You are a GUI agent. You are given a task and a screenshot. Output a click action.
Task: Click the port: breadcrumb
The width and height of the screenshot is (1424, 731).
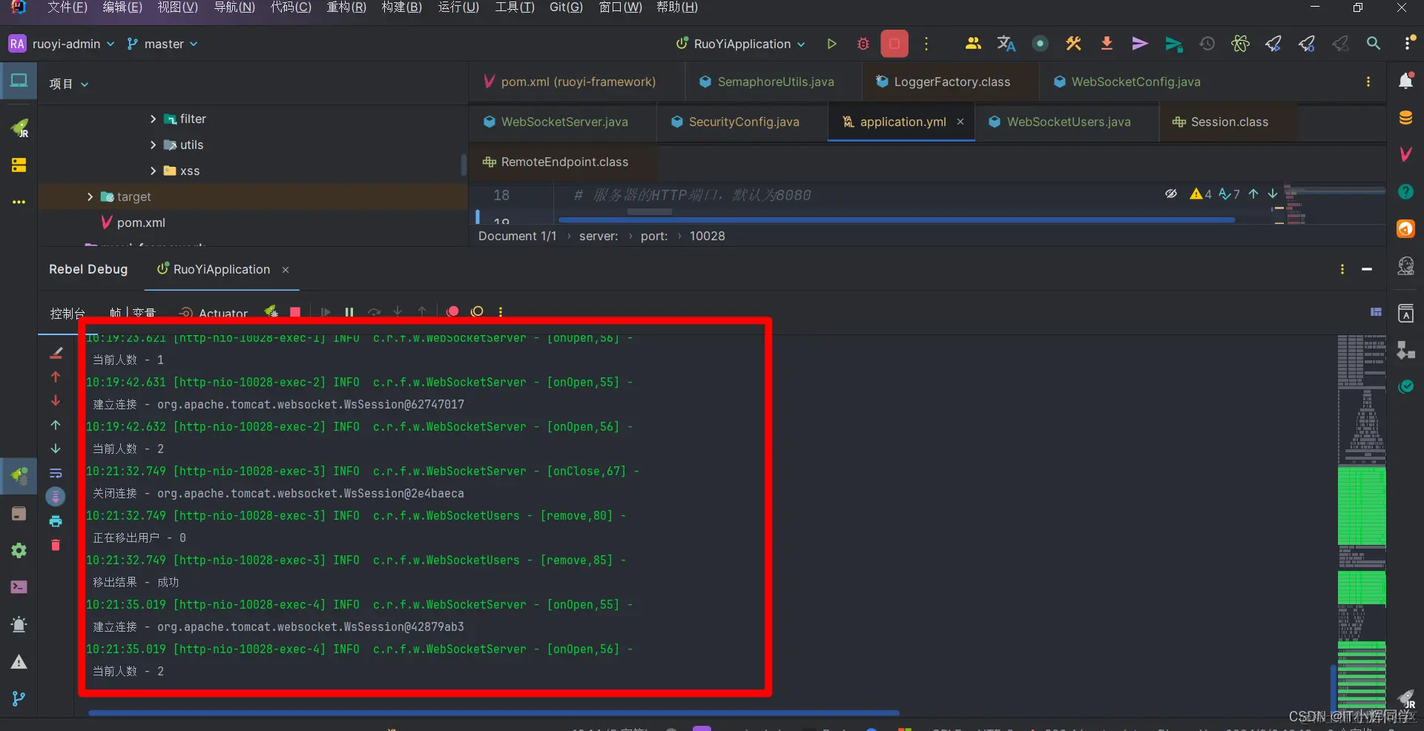click(x=654, y=236)
